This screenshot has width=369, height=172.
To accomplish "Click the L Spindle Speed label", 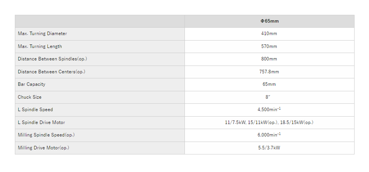I will [x=35, y=110].
